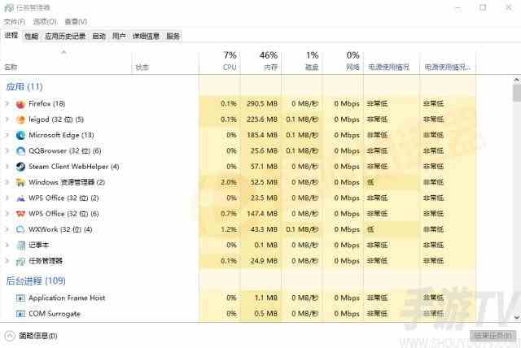The image size is (521, 348).
Task: Click the 应用 (11) group heading
Action: (x=24, y=87)
